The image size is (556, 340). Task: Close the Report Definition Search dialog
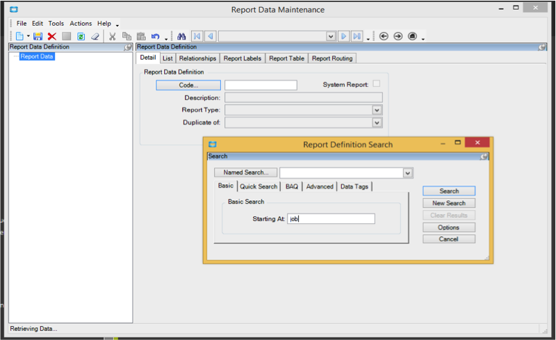[477, 143]
